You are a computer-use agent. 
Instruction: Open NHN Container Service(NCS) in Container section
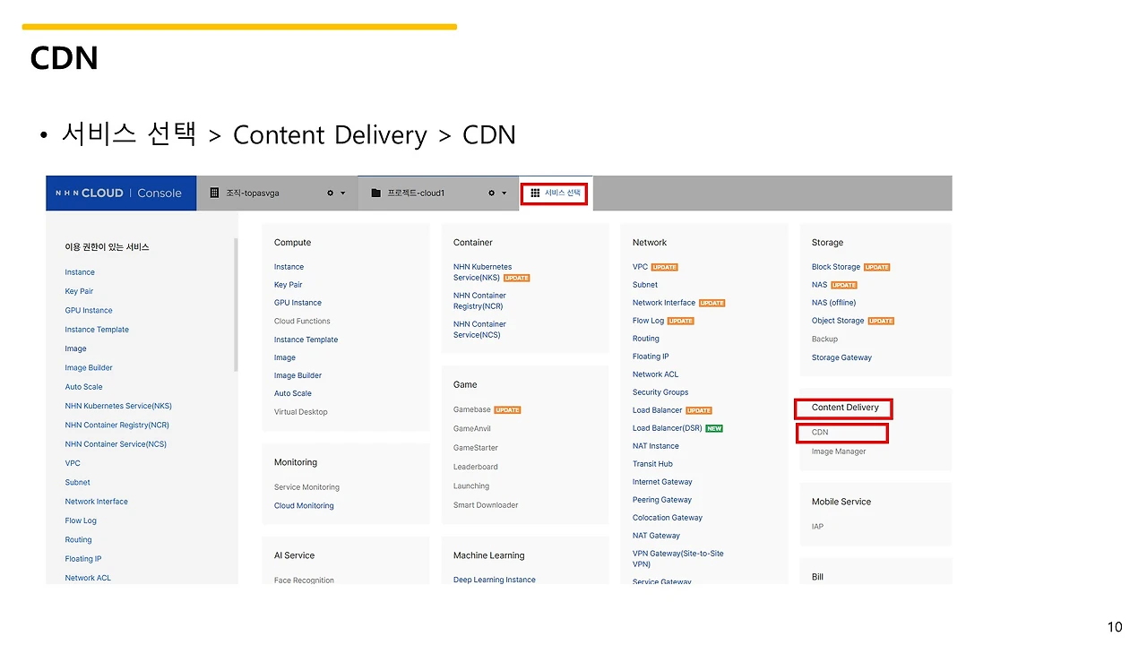[x=479, y=330]
